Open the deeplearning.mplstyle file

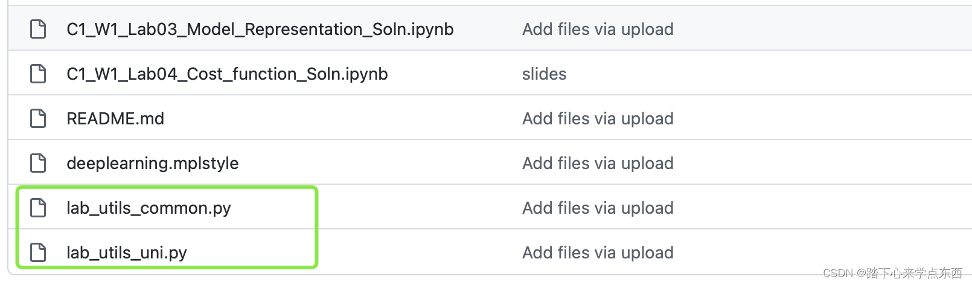pos(153,163)
